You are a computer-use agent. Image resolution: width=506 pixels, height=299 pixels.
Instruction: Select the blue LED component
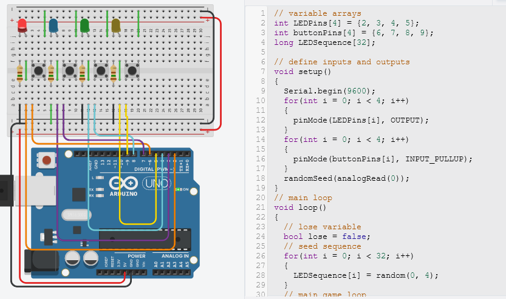[x=53, y=25]
